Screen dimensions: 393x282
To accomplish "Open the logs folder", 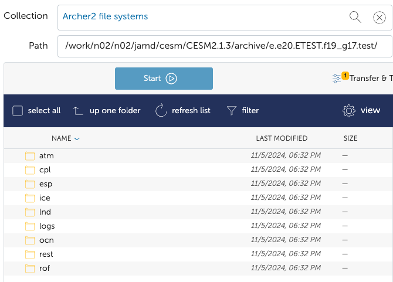I will [47, 226].
